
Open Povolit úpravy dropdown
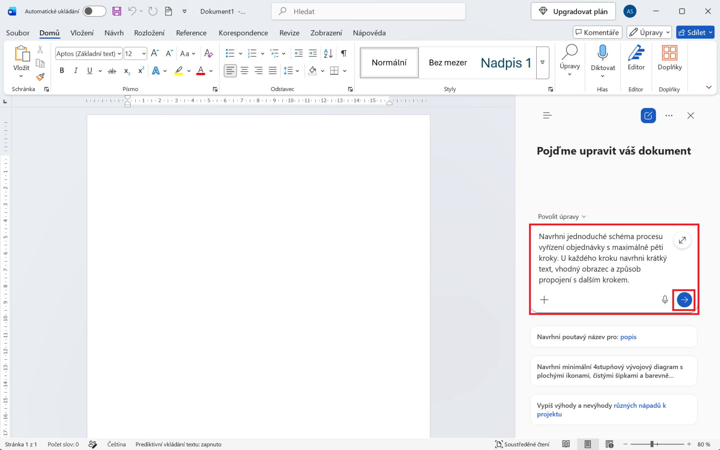click(562, 217)
